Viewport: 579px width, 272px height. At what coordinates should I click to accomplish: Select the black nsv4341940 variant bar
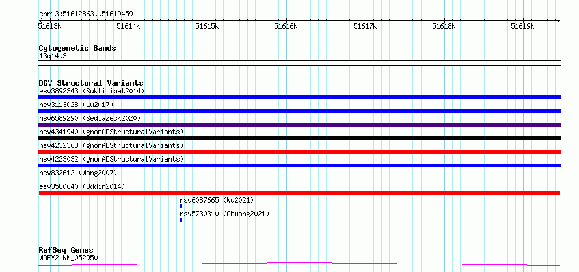(299, 138)
